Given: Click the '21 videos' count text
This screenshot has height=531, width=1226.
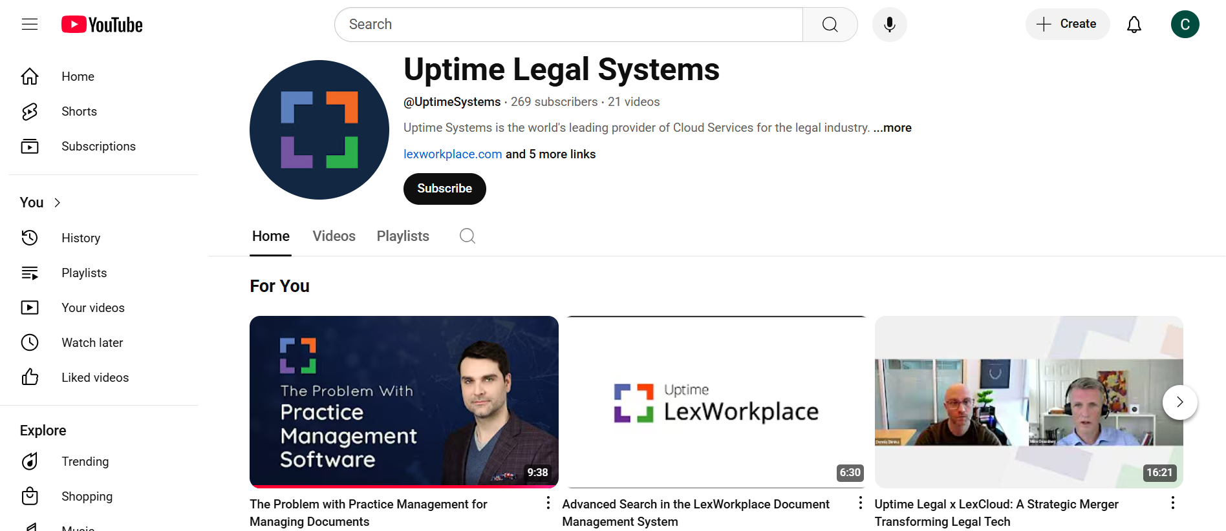Looking at the screenshot, I should pyautogui.click(x=634, y=102).
